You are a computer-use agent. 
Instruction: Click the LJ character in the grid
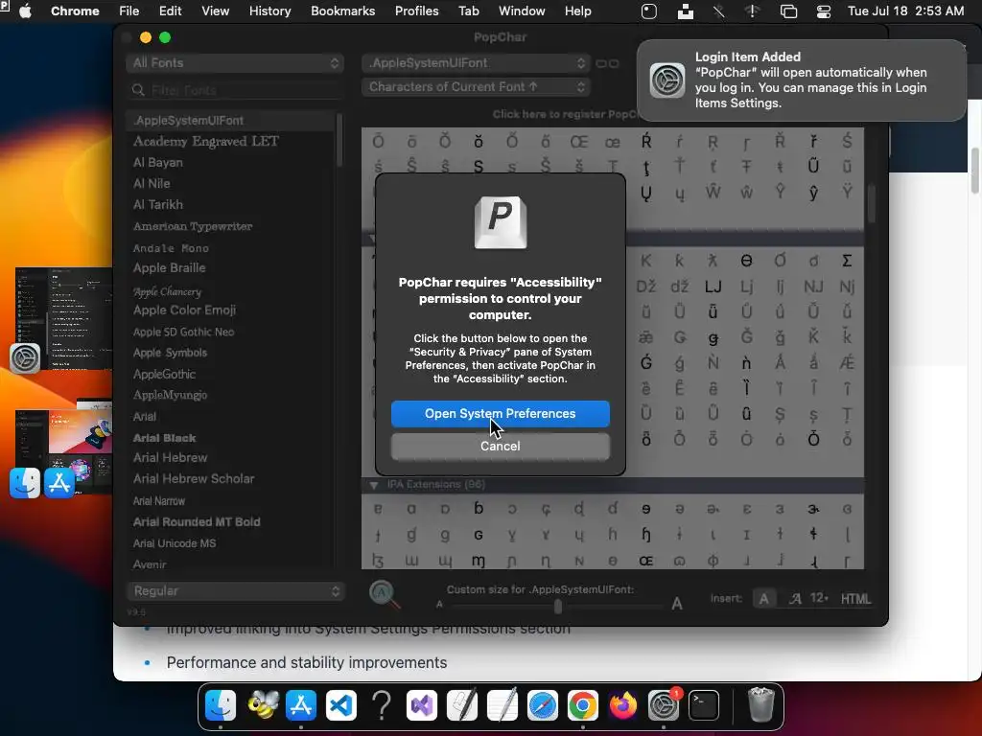pos(713,287)
